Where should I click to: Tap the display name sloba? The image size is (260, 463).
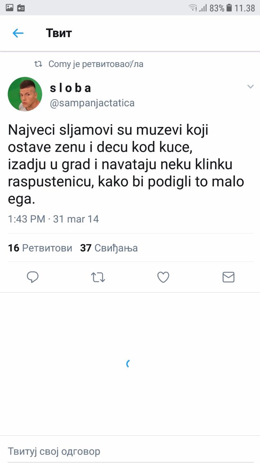71,88
